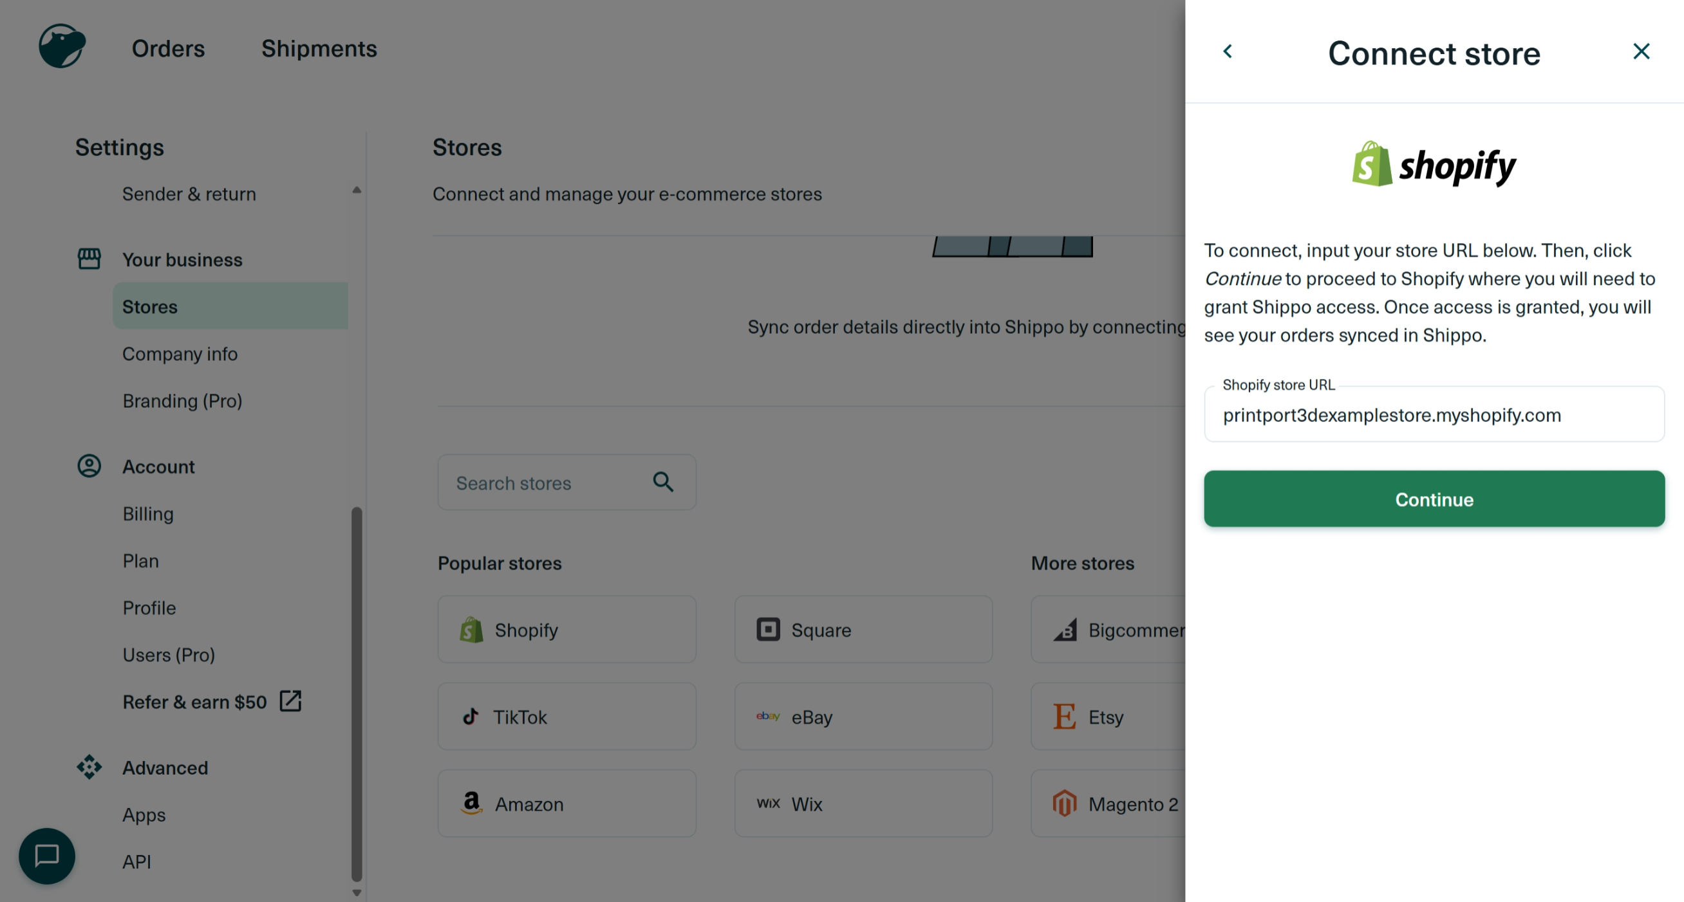Select the Shopify store card
This screenshot has height=902, width=1684.
(566, 629)
